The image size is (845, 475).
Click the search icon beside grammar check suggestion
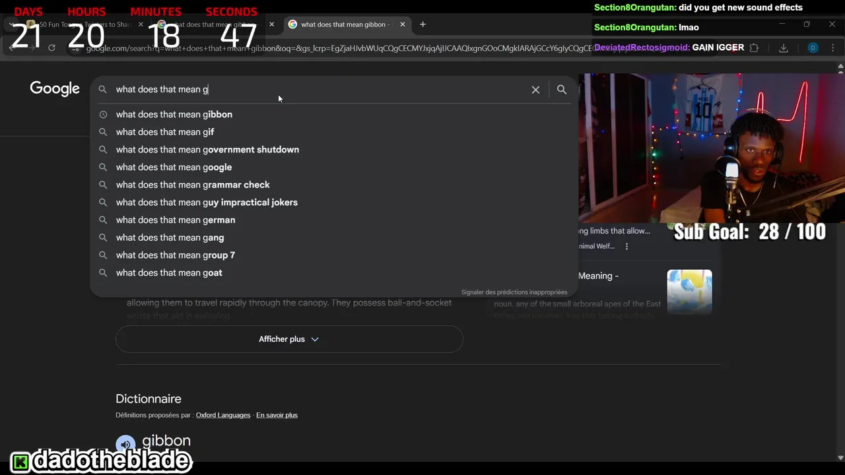(103, 185)
